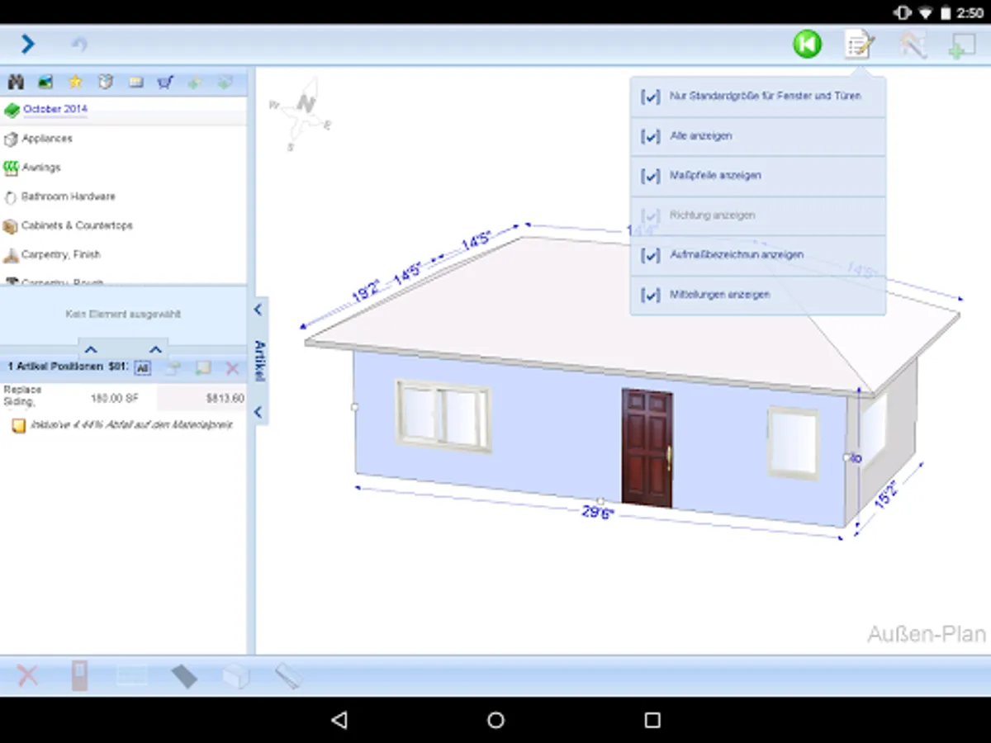Click the blue forward chevron at top left

[x=28, y=44]
